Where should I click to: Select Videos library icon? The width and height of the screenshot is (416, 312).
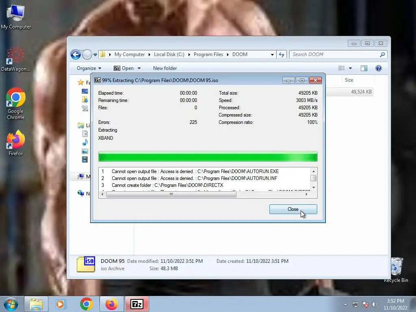point(85,159)
